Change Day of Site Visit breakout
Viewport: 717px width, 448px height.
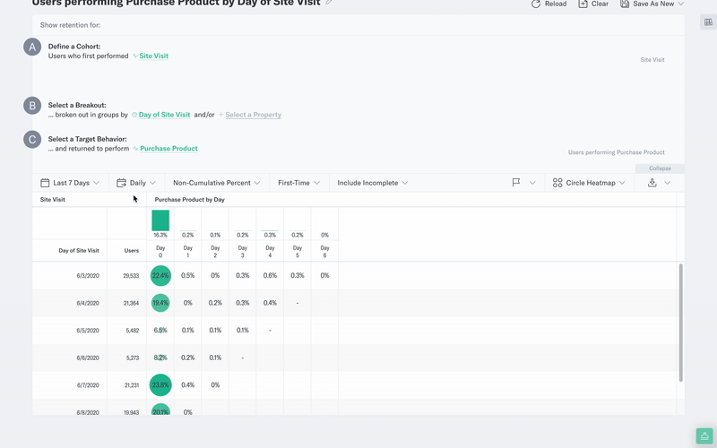click(x=164, y=115)
